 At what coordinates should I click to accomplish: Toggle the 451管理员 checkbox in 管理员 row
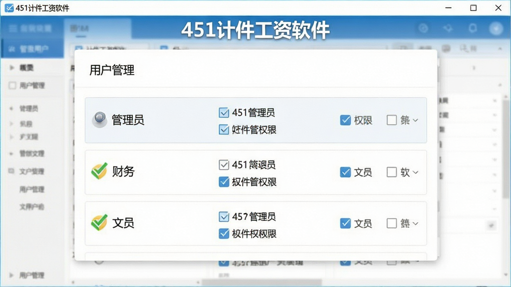224,113
